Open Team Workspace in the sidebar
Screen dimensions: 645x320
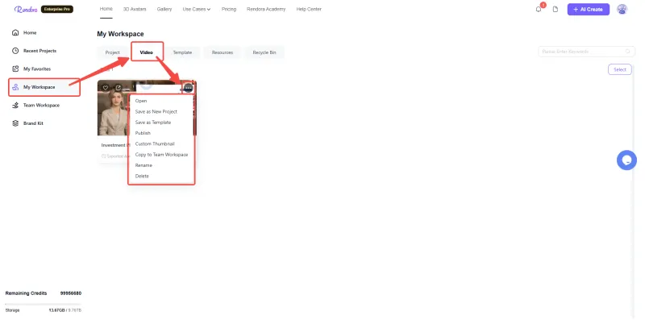[x=35, y=105]
